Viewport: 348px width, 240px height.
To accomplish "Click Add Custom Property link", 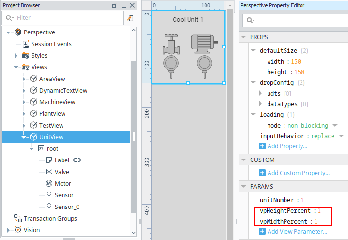I will (x=299, y=173).
